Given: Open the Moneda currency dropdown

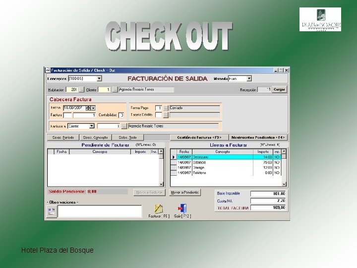Looking at the screenshot, I should pyautogui.click(x=249, y=78).
